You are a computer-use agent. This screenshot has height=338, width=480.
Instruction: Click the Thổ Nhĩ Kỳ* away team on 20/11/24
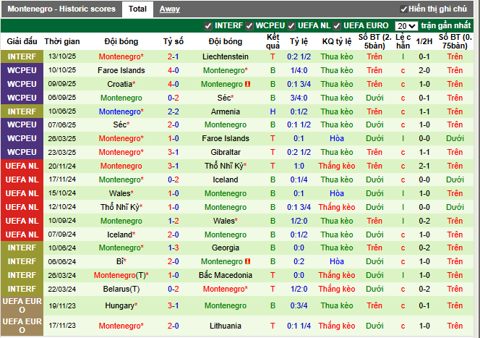click(x=226, y=166)
